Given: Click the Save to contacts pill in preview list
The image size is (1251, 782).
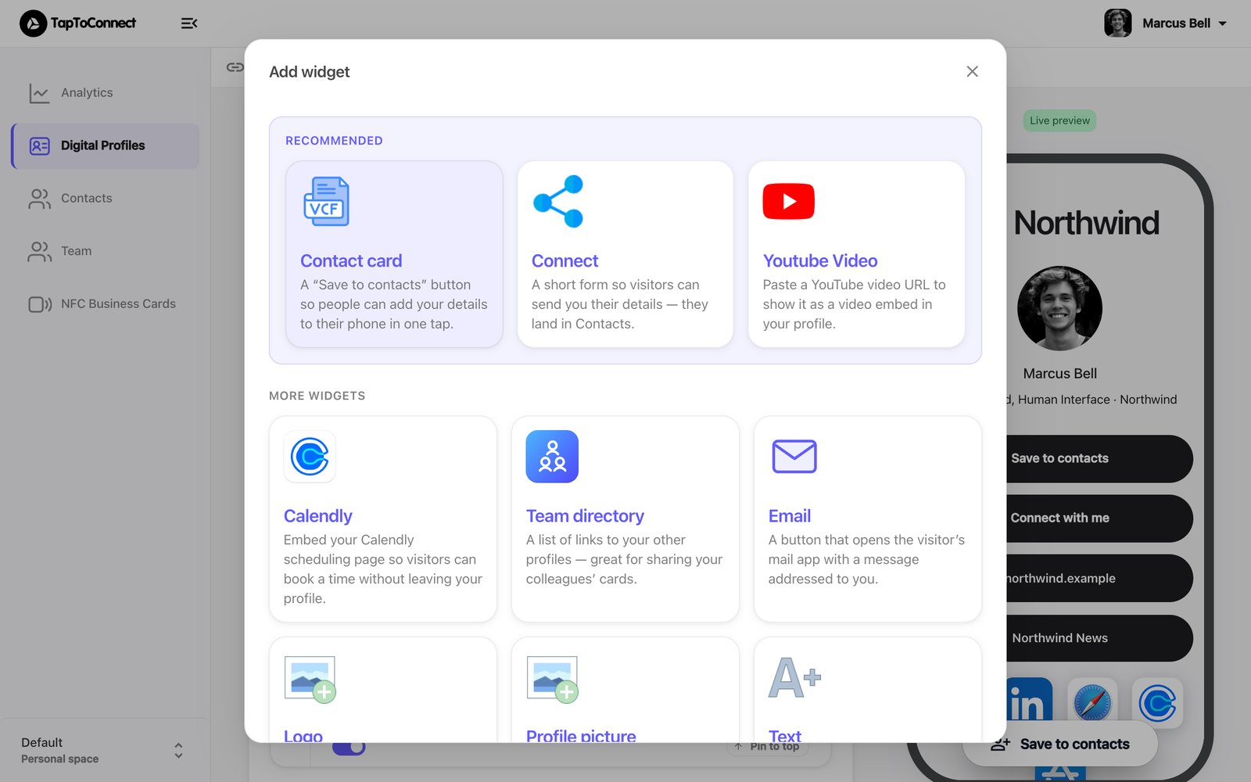Looking at the screenshot, I should click(x=1099, y=458).
